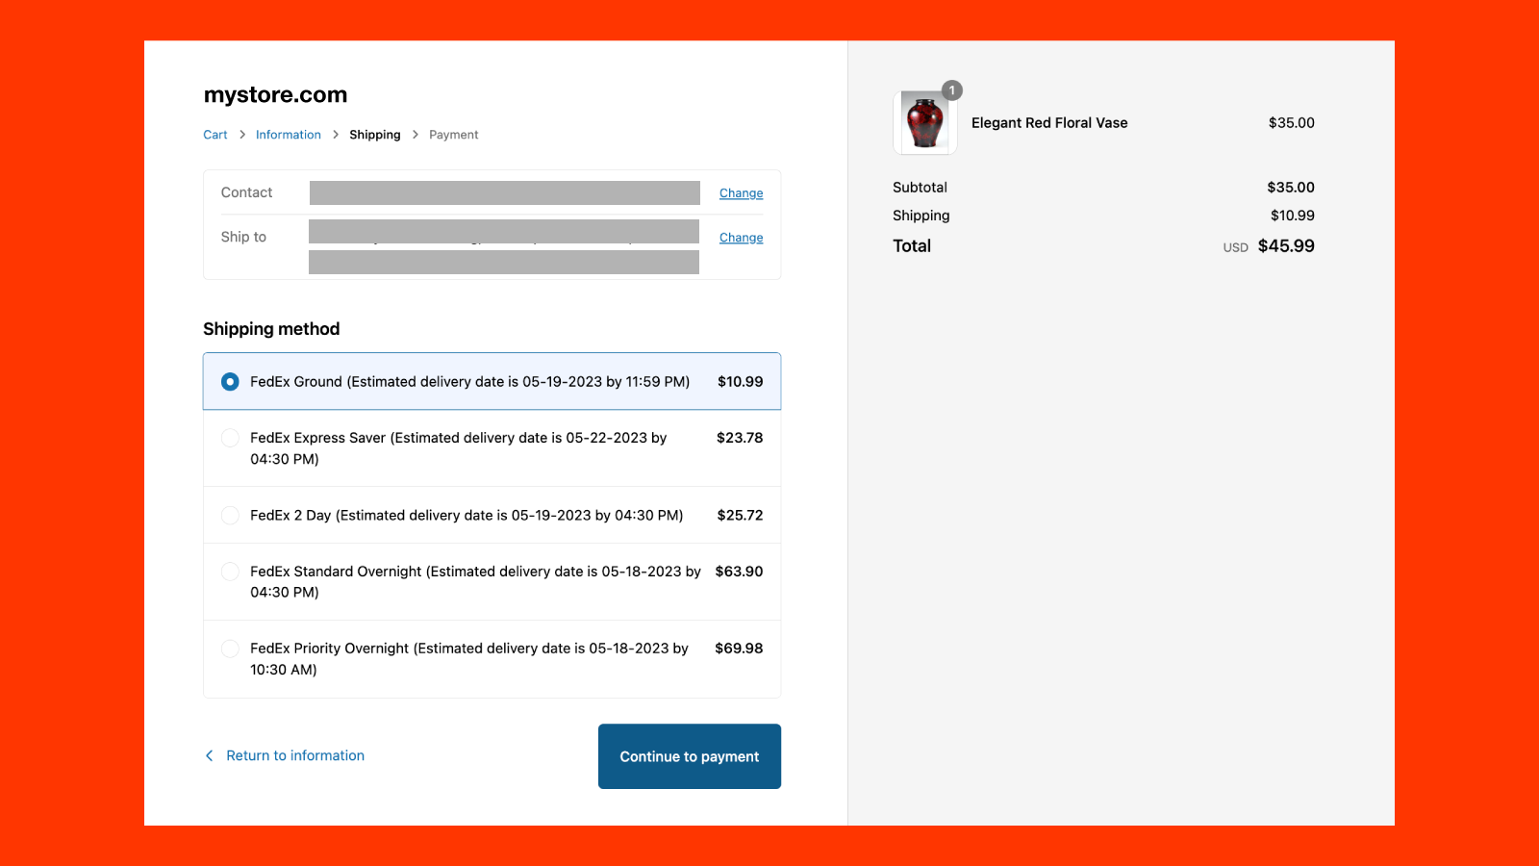Click Return to information

click(x=295, y=755)
